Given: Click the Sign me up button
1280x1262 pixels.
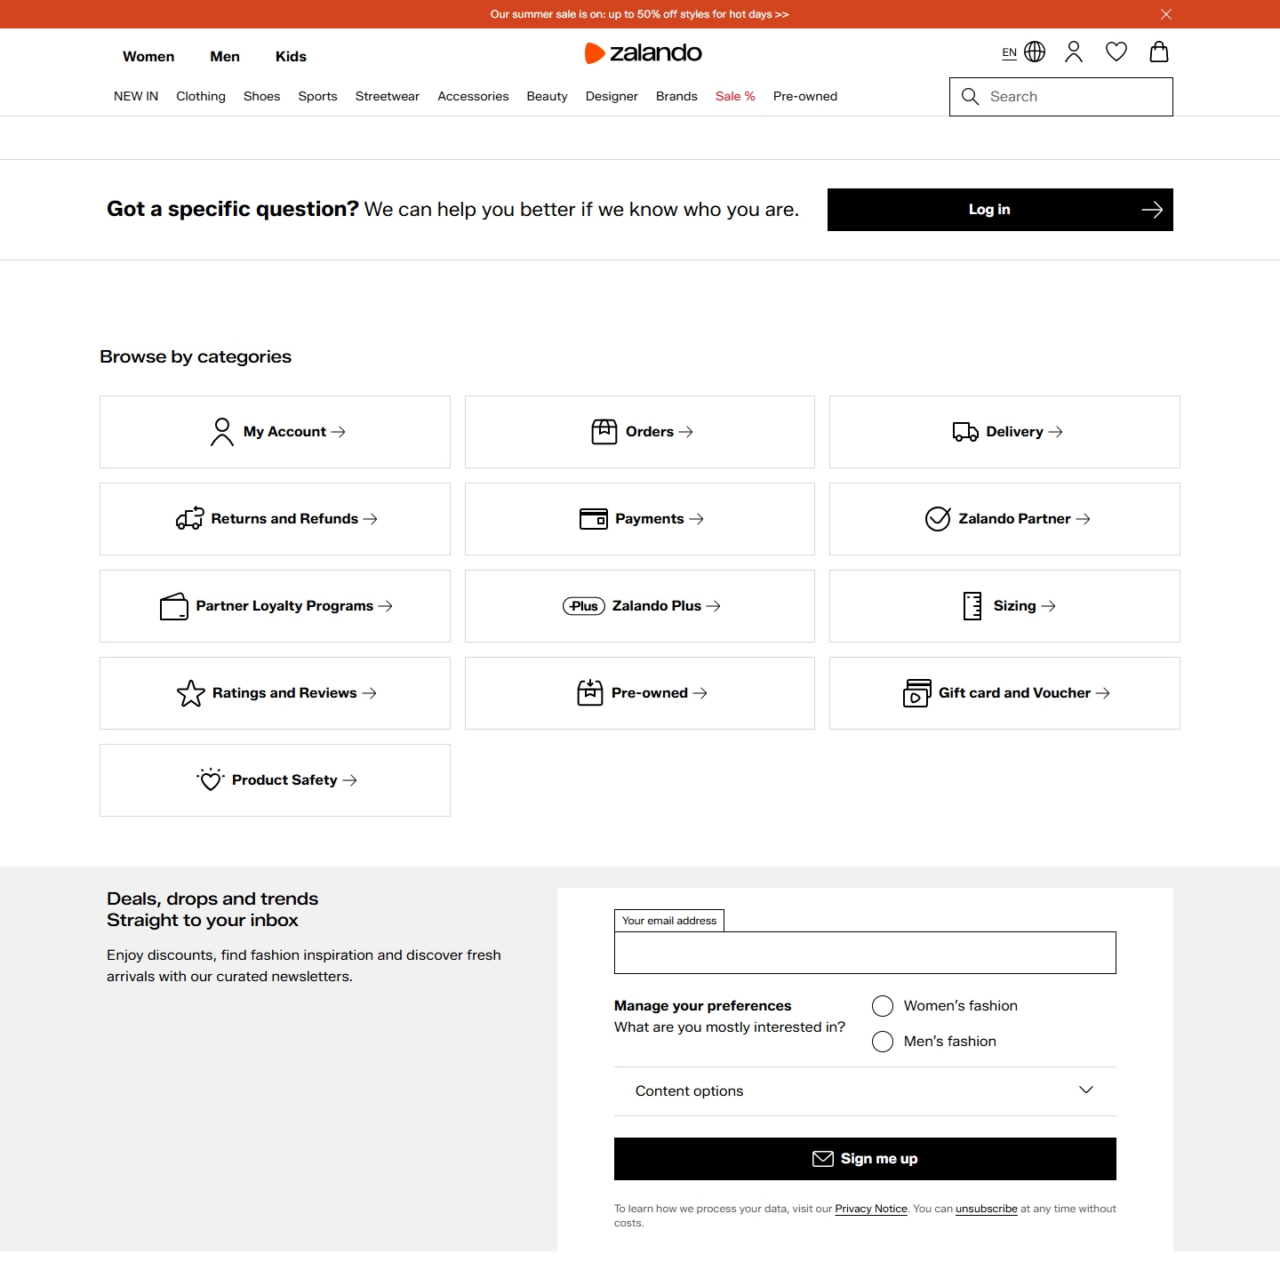Looking at the screenshot, I should click(x=865, y=1159).
